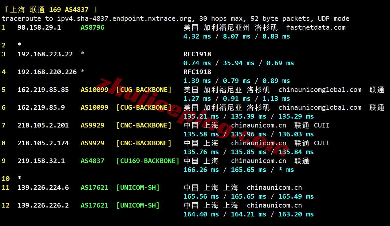
Task: Click AS4837 on hop 9
Action: 92,161
